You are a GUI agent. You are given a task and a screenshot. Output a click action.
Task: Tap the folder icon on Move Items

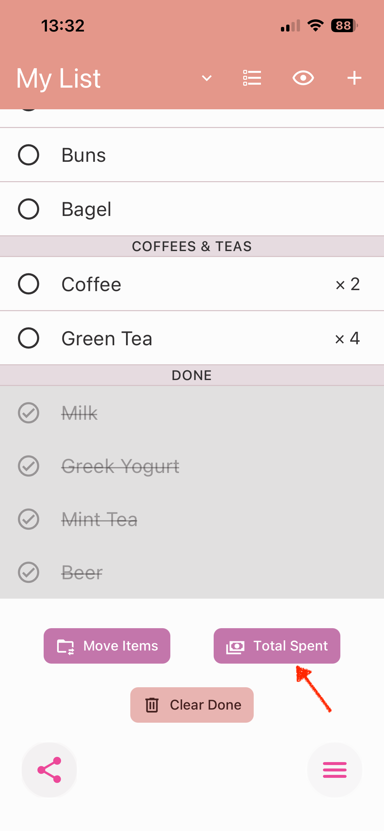[x=66, y=647]
